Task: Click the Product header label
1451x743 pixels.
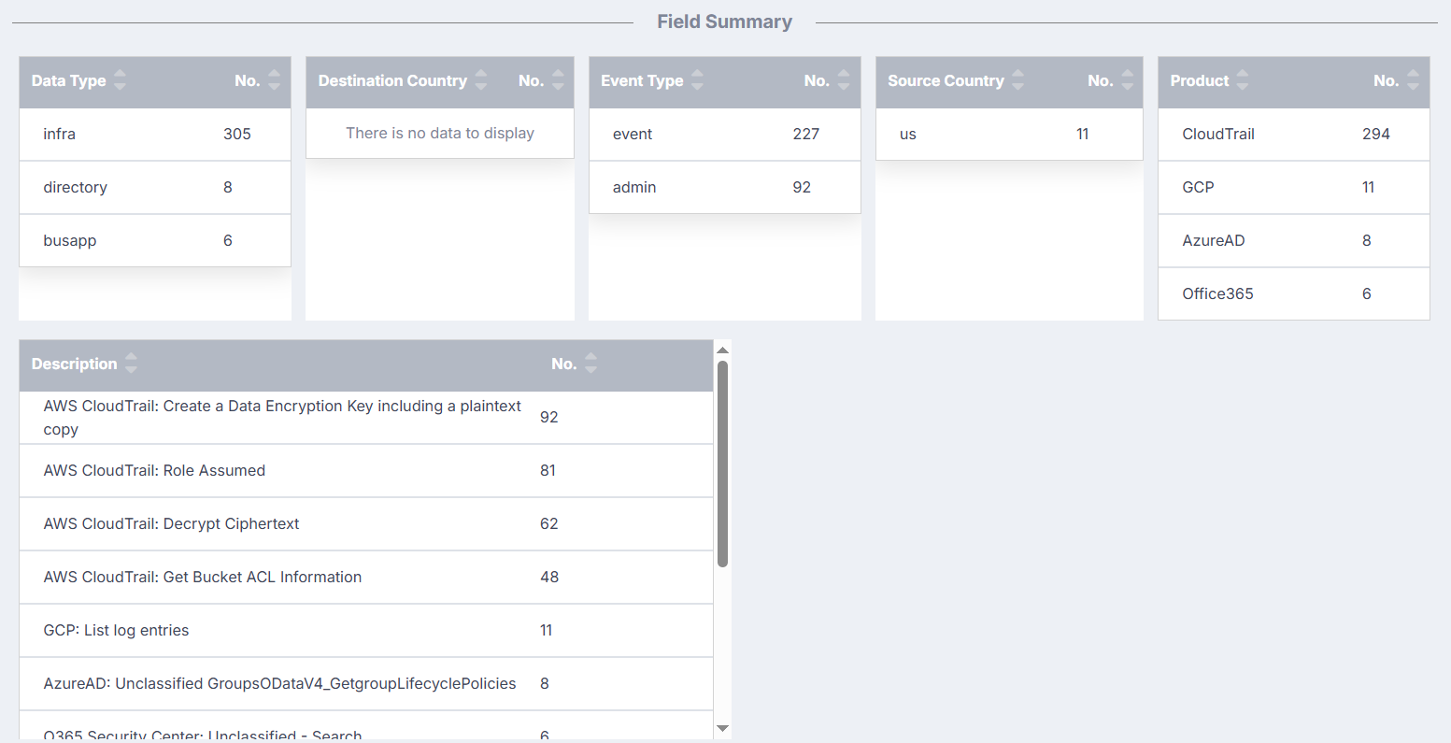Action: [x=1200, y=80]
